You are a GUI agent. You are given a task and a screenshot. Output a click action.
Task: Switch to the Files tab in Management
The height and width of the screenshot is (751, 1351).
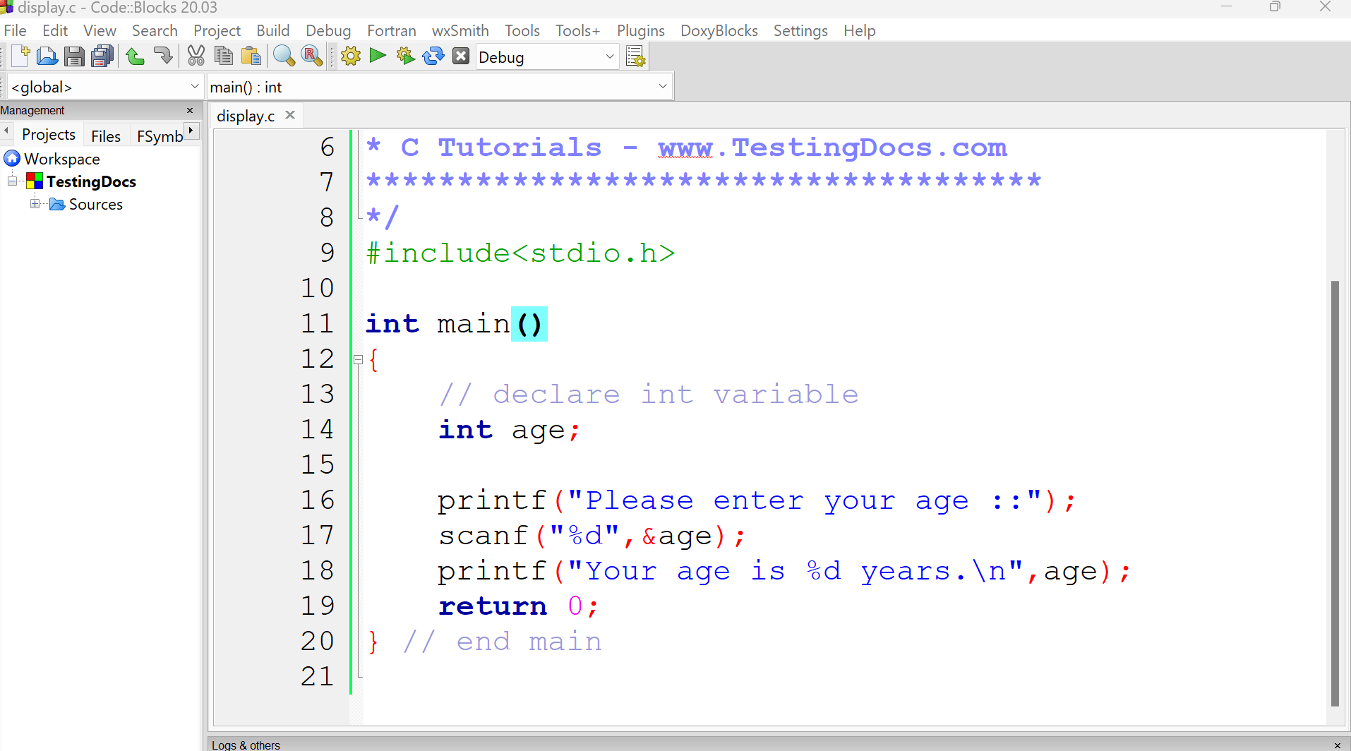point(105,135)
